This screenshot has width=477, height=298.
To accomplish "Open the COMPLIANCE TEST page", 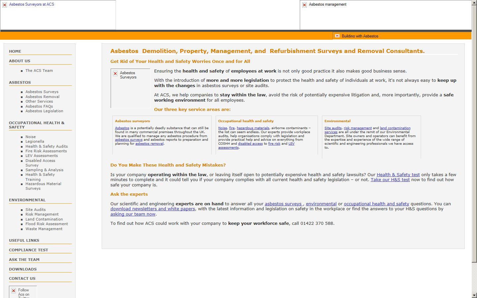I will pyautogui.click(x=28, y=250).
